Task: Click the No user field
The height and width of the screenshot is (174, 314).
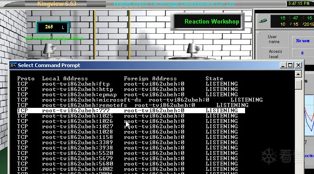Action: coord(303,41)
